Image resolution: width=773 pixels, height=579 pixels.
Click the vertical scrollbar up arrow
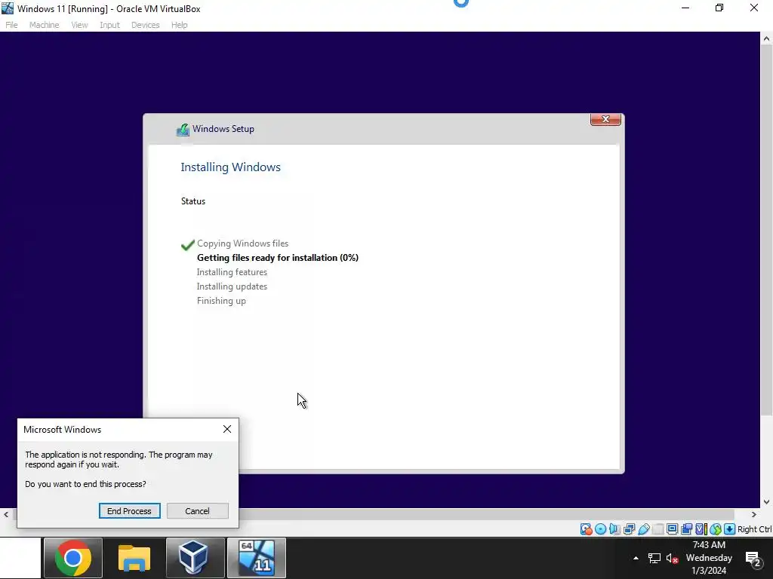(x=767, y=38)
